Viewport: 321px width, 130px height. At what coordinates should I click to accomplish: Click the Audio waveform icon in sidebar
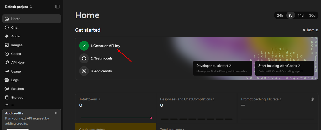coord(7,36)
